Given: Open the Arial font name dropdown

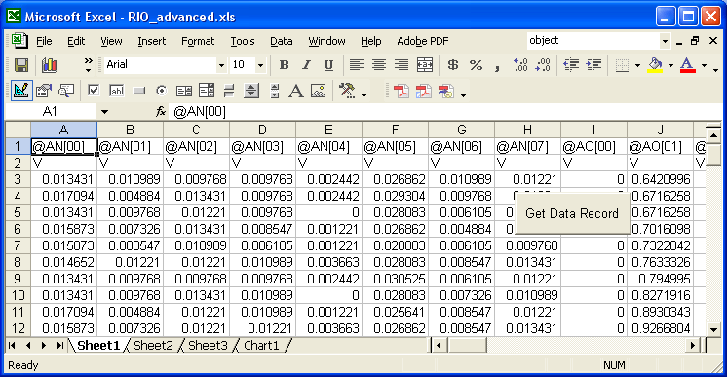Looking at the screenshot, I should click(x=221, y=65).
